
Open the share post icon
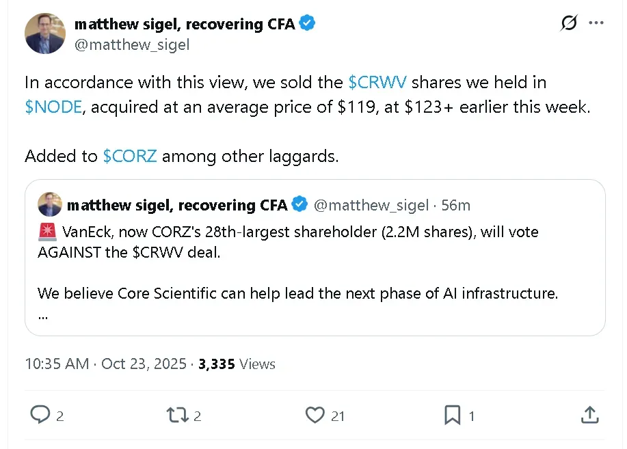click(x=589, y=415)
